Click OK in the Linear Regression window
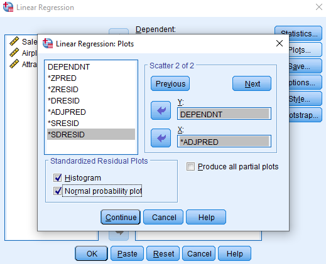 [92, 253]
